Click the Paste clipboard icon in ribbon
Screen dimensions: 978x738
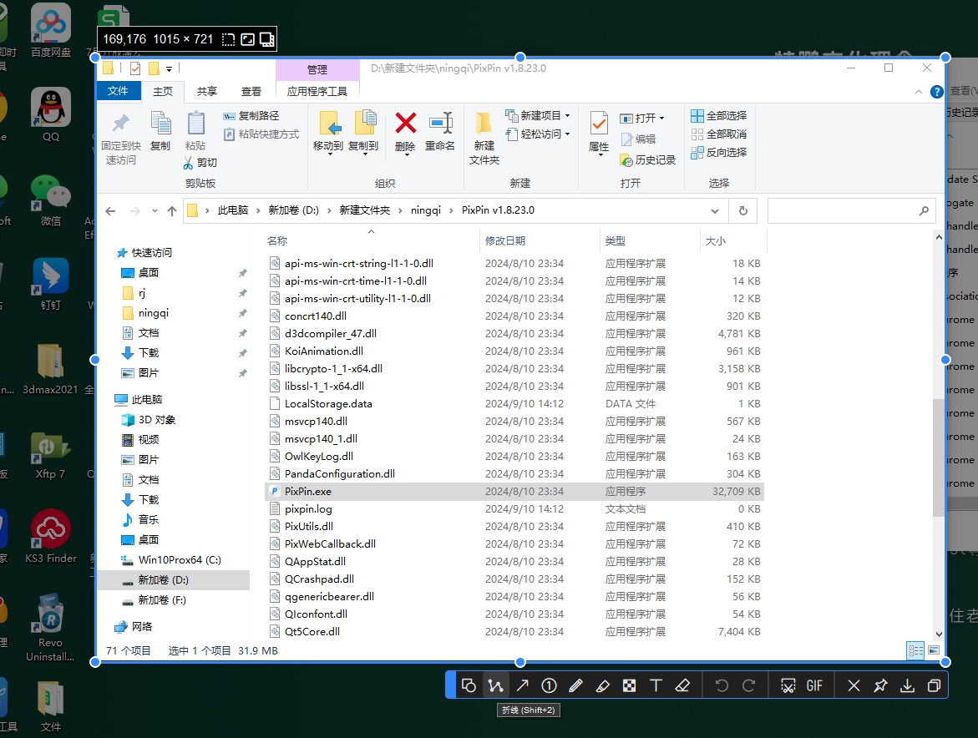point(195,123)
